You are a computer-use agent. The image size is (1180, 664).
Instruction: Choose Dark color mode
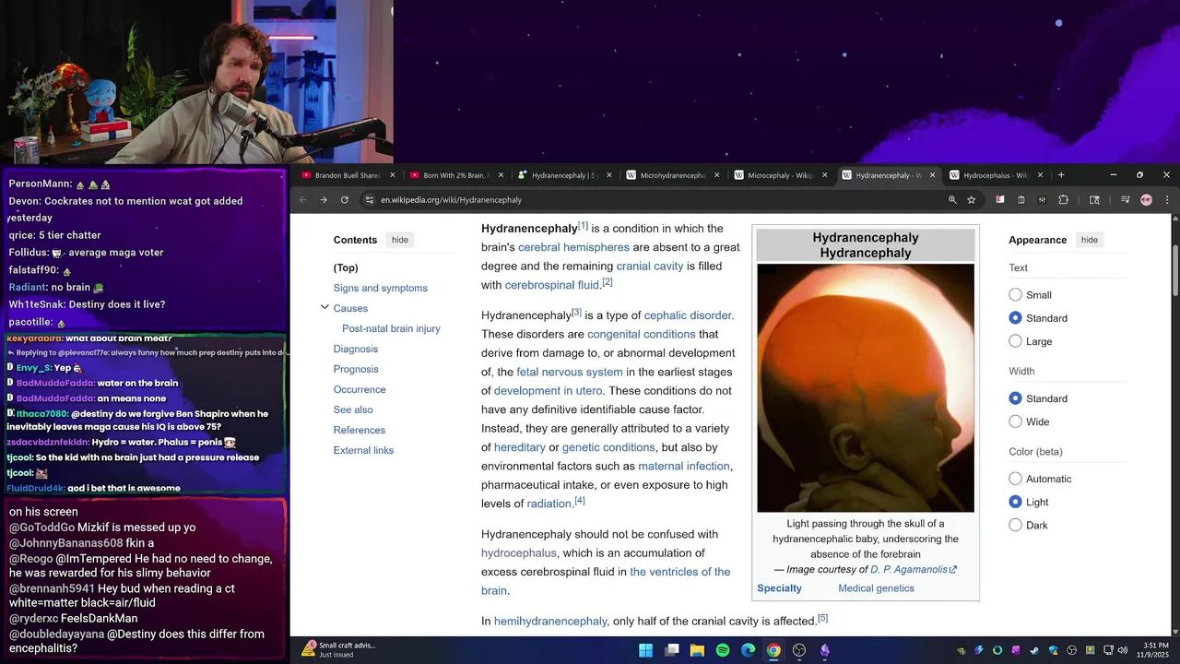1015,525
